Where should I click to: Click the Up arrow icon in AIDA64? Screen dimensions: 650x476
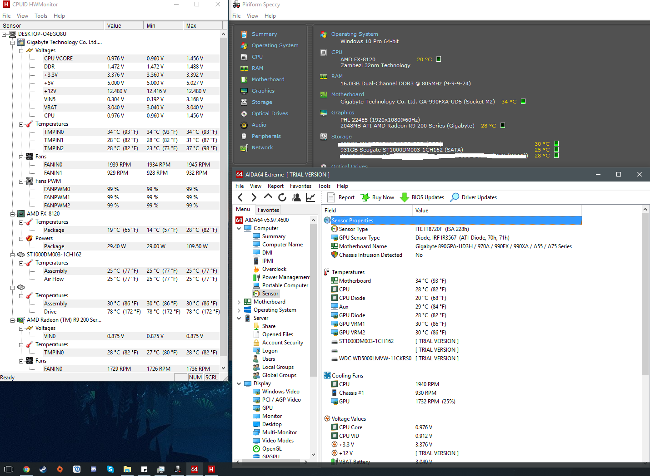click(268, 197)
